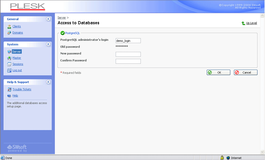Click the Help question mark icon
The width and height of the screenshot is (265, 160).
click(9, 95)
